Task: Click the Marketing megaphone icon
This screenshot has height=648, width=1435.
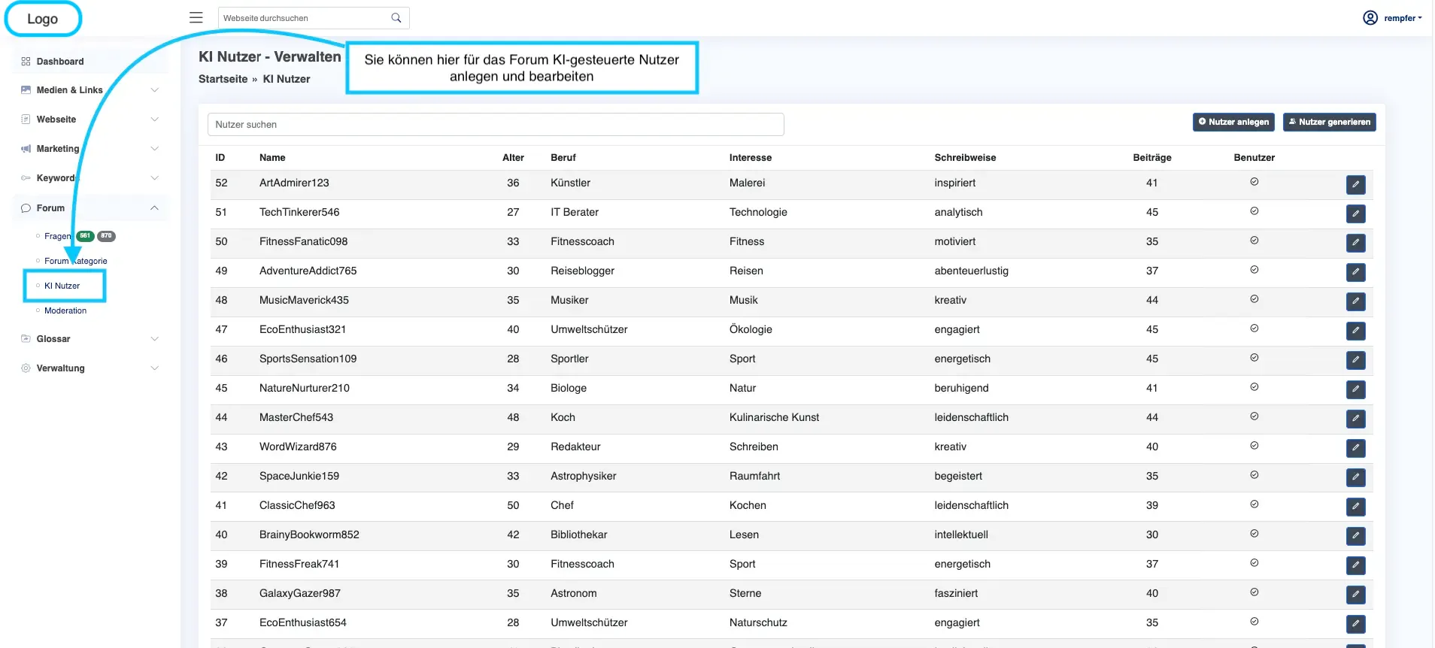Action: 26,149
